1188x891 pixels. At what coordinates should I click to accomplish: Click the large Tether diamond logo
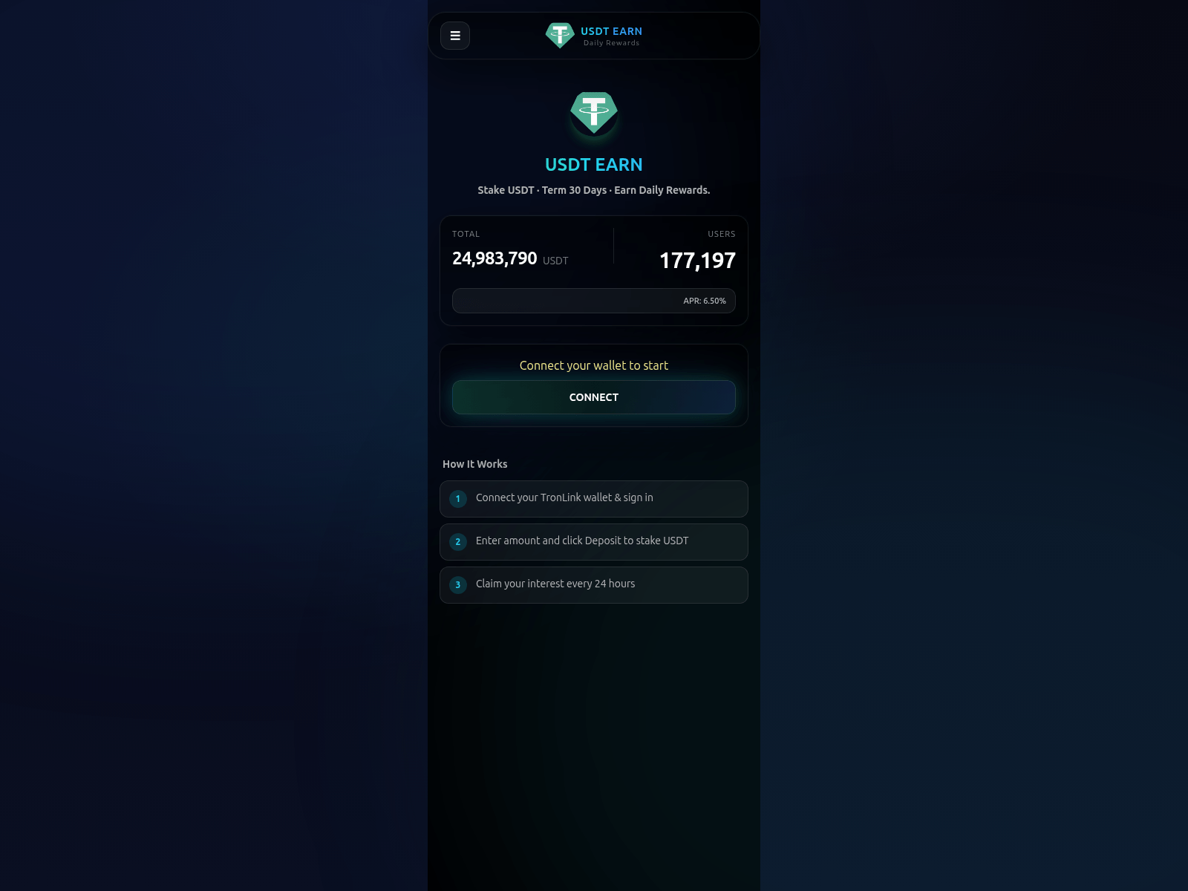594,113
